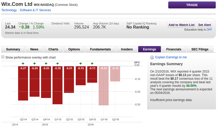Enable Show performance overlay with chart checkbox
The height and width of the screenshot is (128, 218).
[x=3, y=57]
